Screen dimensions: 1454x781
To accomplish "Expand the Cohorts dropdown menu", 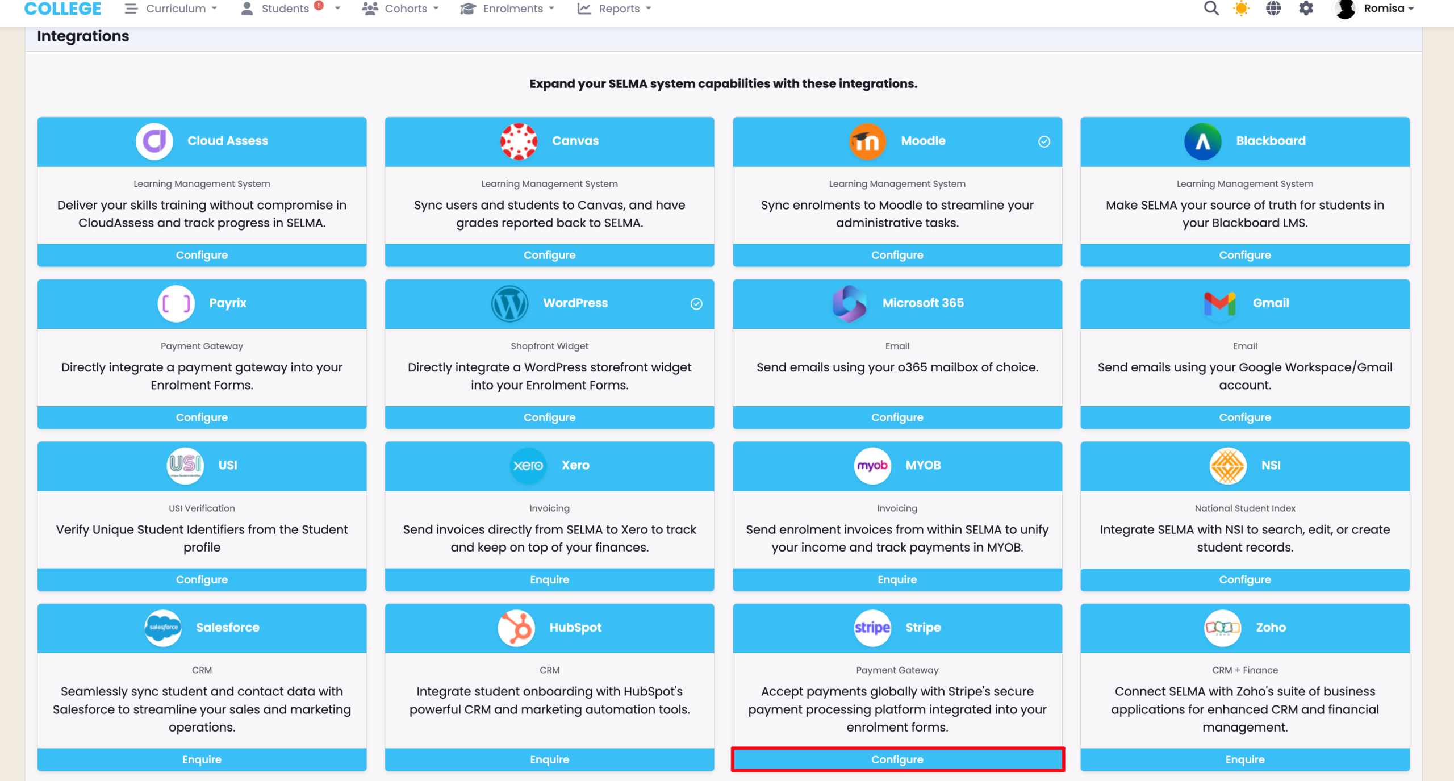I will click(x=401, y=9).
